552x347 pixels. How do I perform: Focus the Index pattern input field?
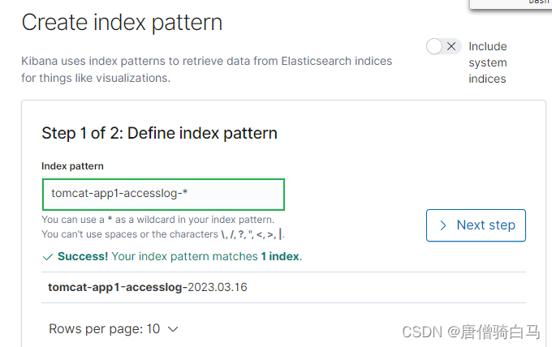(163, 195)
